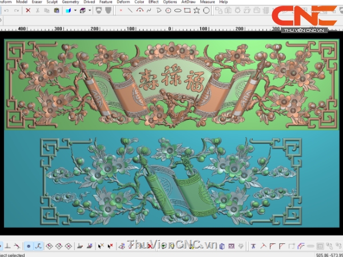Select the straight line drawing tool
Screen dimensions: 343x257
[130, 10]
